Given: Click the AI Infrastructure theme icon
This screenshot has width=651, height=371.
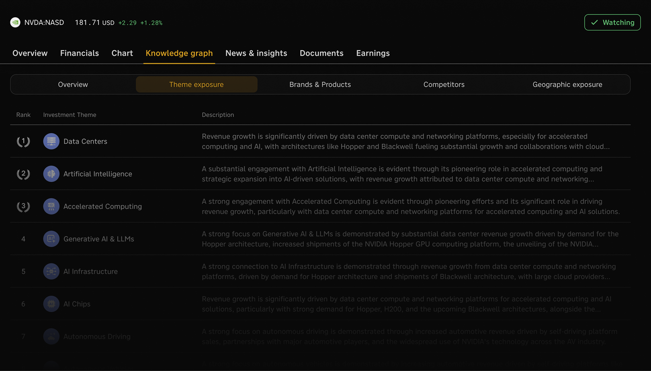Looking at the screenshot, I should pyautogui.click(x=51, y=271).
